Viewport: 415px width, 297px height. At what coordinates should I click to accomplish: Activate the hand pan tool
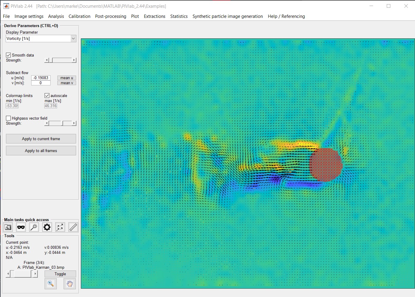point(70,284)
